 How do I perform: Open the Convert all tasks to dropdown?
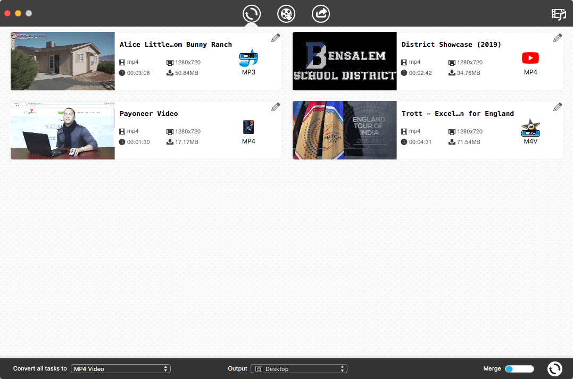tap(120, 368)
